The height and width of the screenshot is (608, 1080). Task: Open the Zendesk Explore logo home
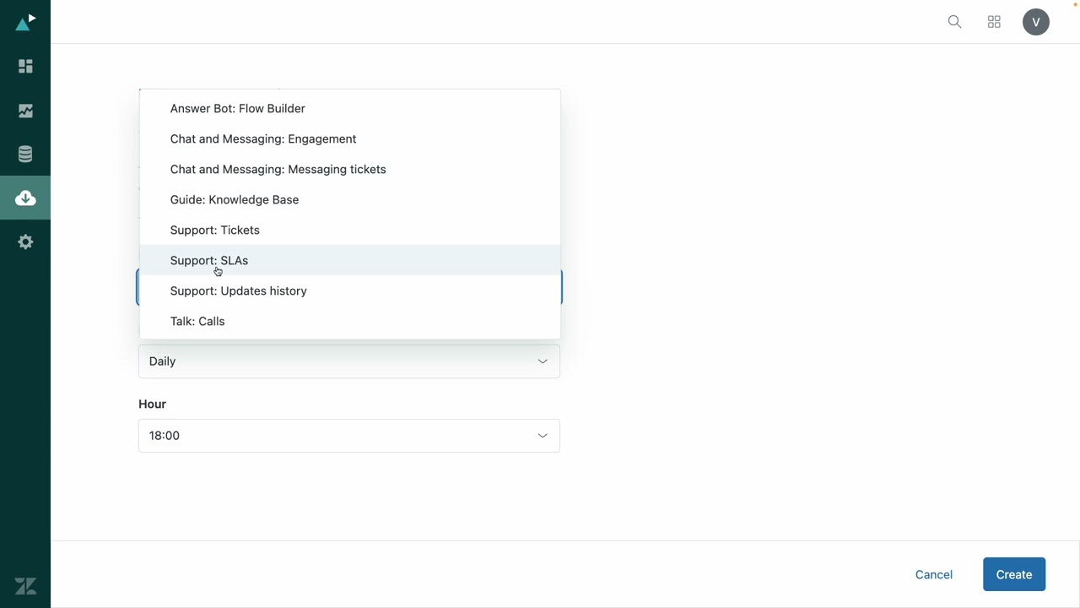[x=25, y=22]
